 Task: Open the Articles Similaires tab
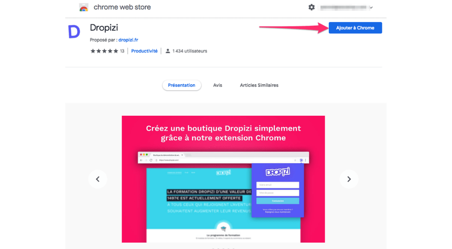259,85
